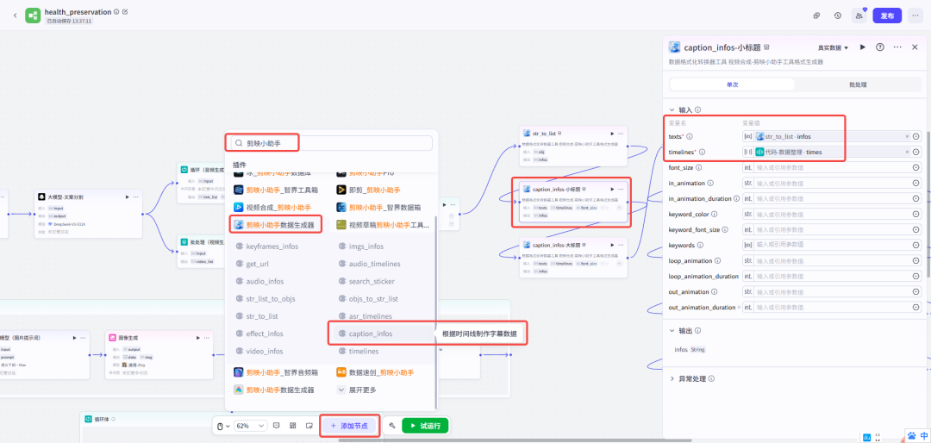Screen dimensions: 931x443
Task: Select the 剪映小助手_智界工具箱 plugin
Action: click(278, 190)
